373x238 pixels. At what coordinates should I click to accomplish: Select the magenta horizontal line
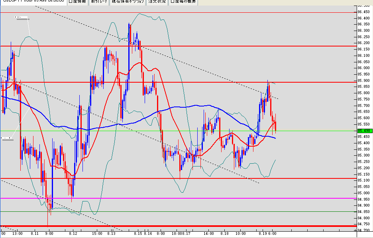(x=179, y=198)
